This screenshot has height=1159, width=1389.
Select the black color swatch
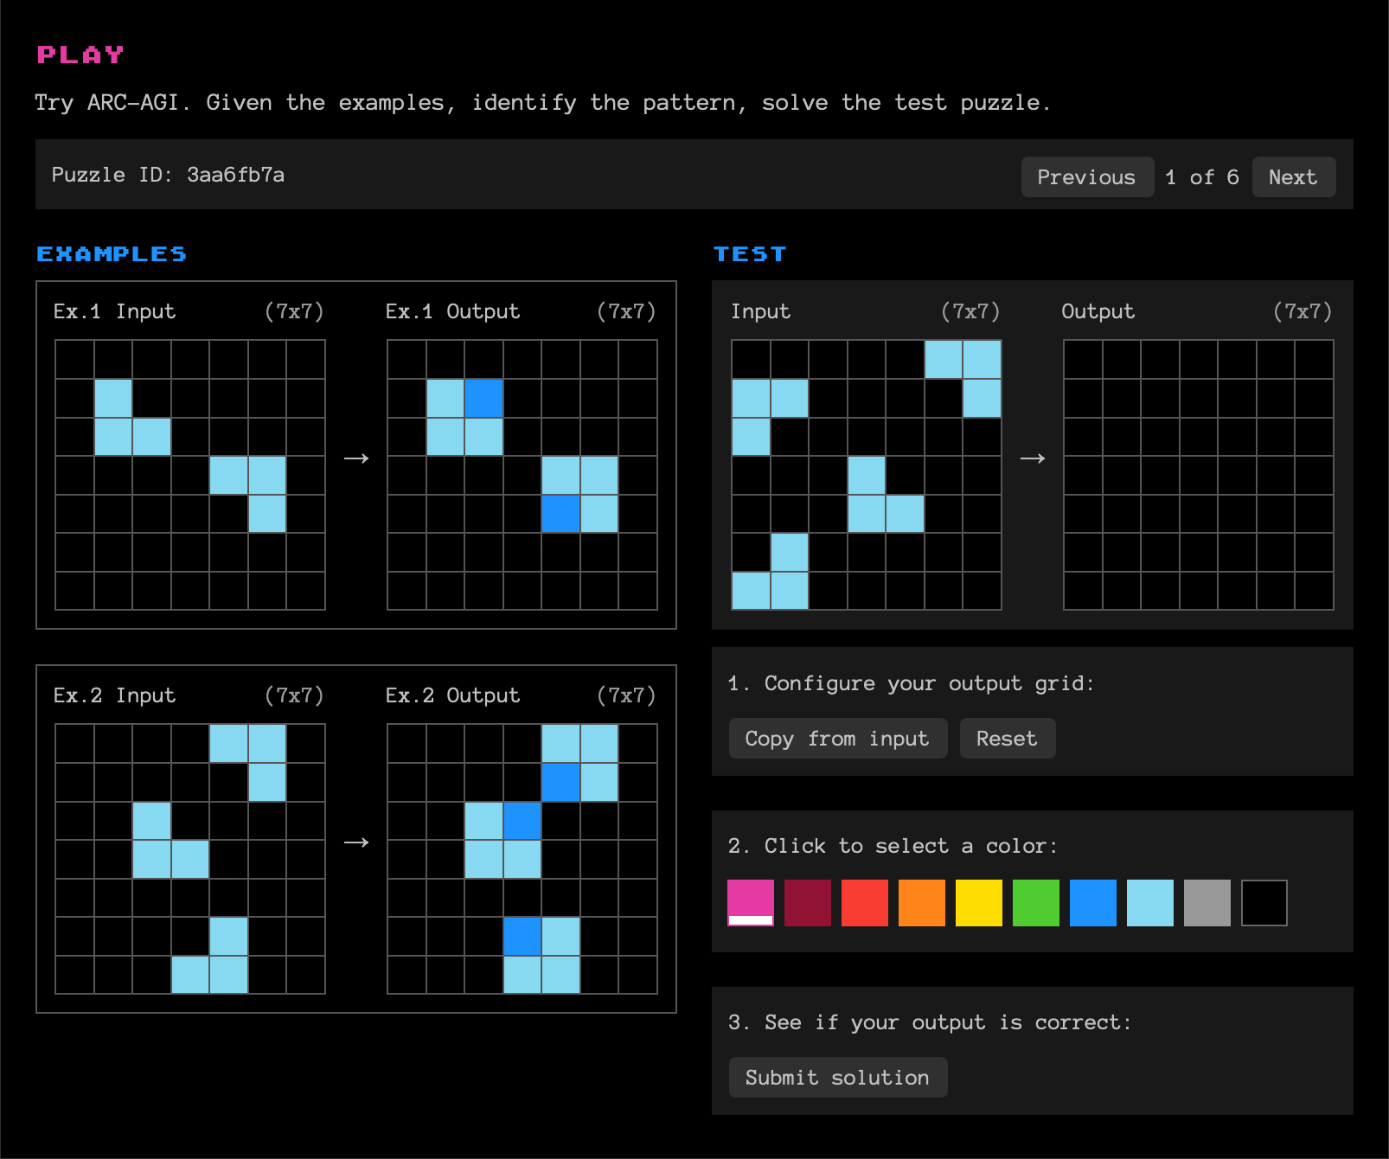(x=1264, y=903)
